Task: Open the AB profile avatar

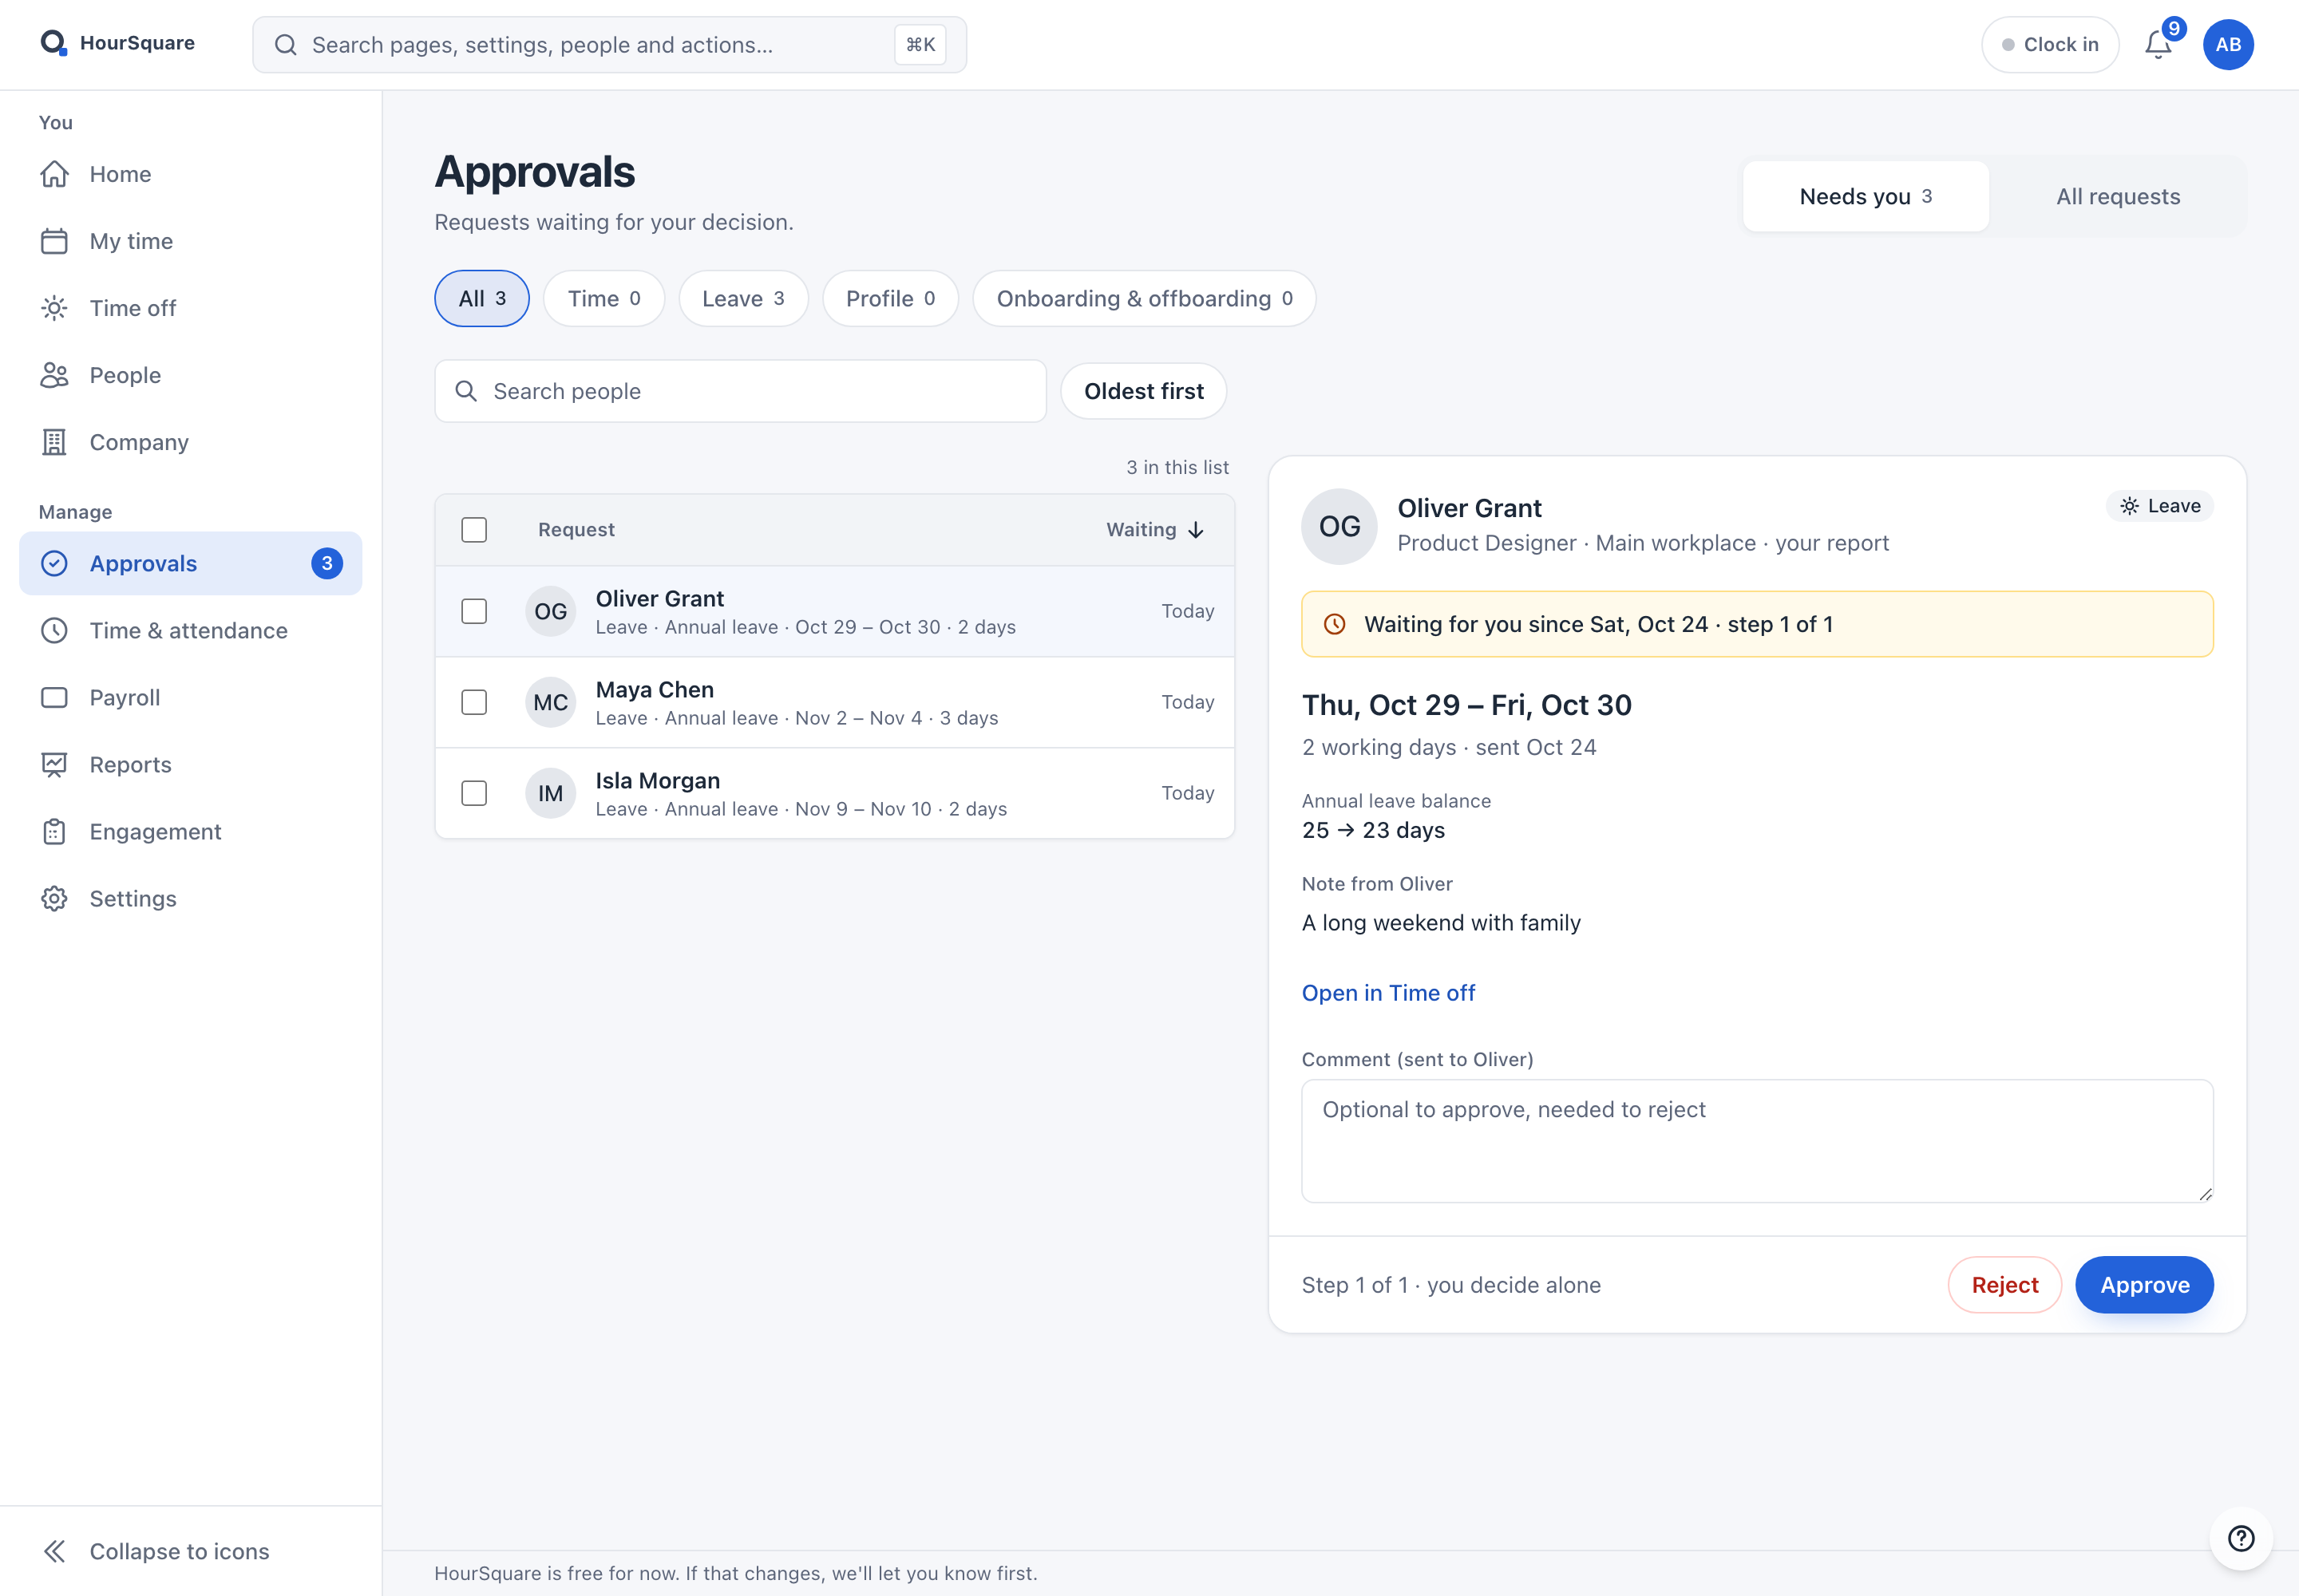Action: [2228, 44]
